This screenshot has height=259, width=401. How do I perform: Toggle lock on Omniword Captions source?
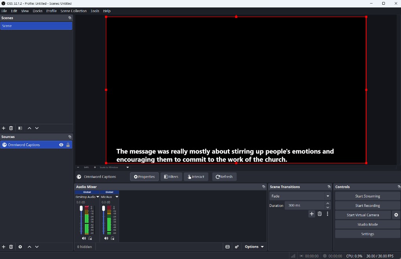68,145
